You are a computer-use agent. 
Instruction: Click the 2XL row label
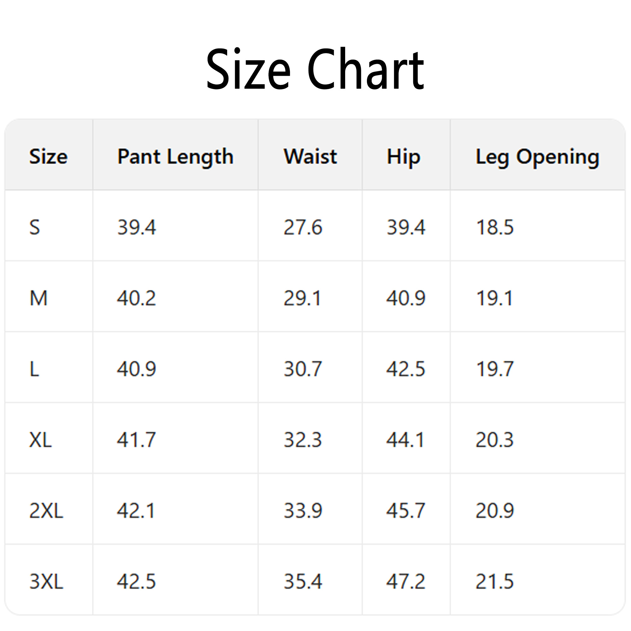click(x=46, y=511)
